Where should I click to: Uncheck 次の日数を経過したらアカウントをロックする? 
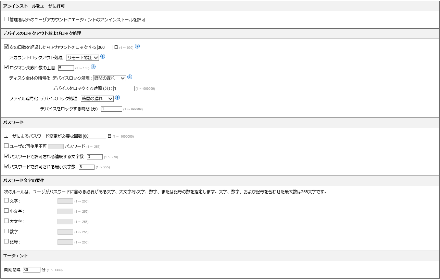coord(6,47)
